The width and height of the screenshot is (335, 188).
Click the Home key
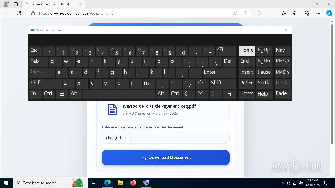247,51
